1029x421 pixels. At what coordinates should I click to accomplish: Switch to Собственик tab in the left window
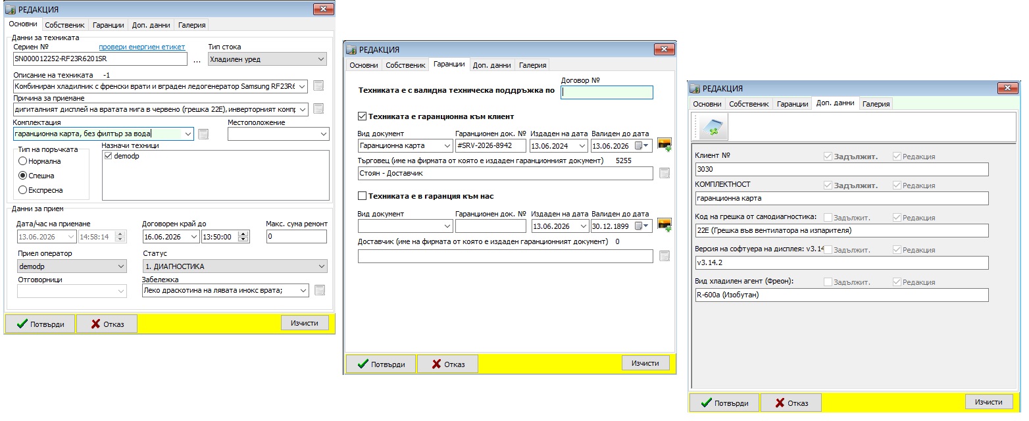click(64, 25)
